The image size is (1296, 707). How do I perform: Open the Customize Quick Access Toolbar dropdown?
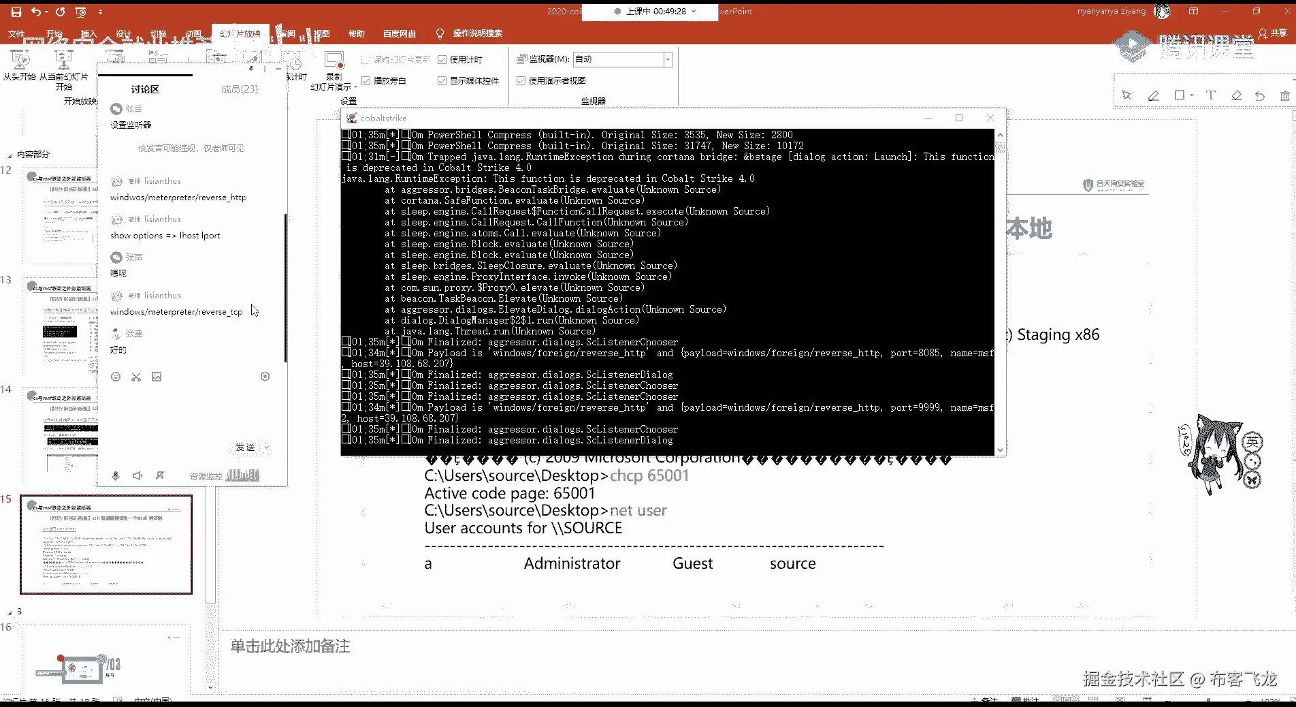(100, 12)
